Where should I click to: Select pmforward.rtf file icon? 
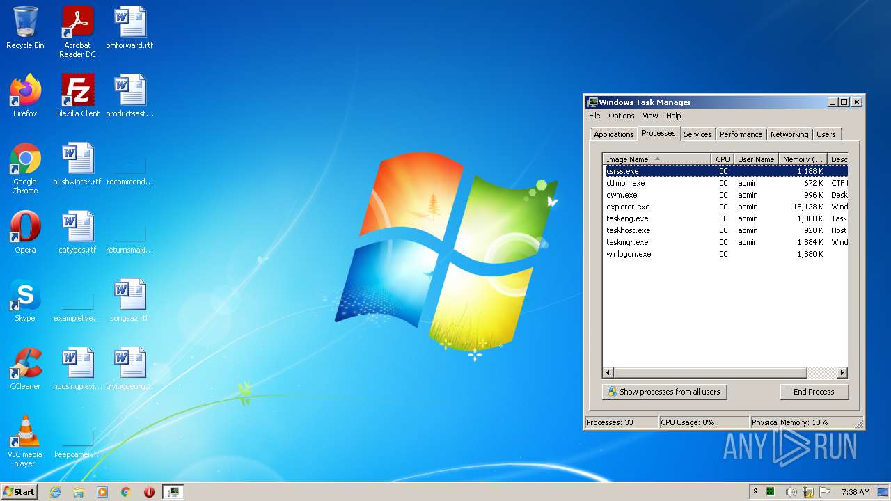pos(129,28)
